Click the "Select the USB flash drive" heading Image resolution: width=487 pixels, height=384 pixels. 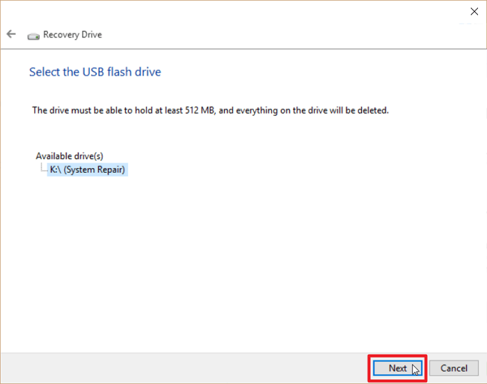[x=95, y=72]
